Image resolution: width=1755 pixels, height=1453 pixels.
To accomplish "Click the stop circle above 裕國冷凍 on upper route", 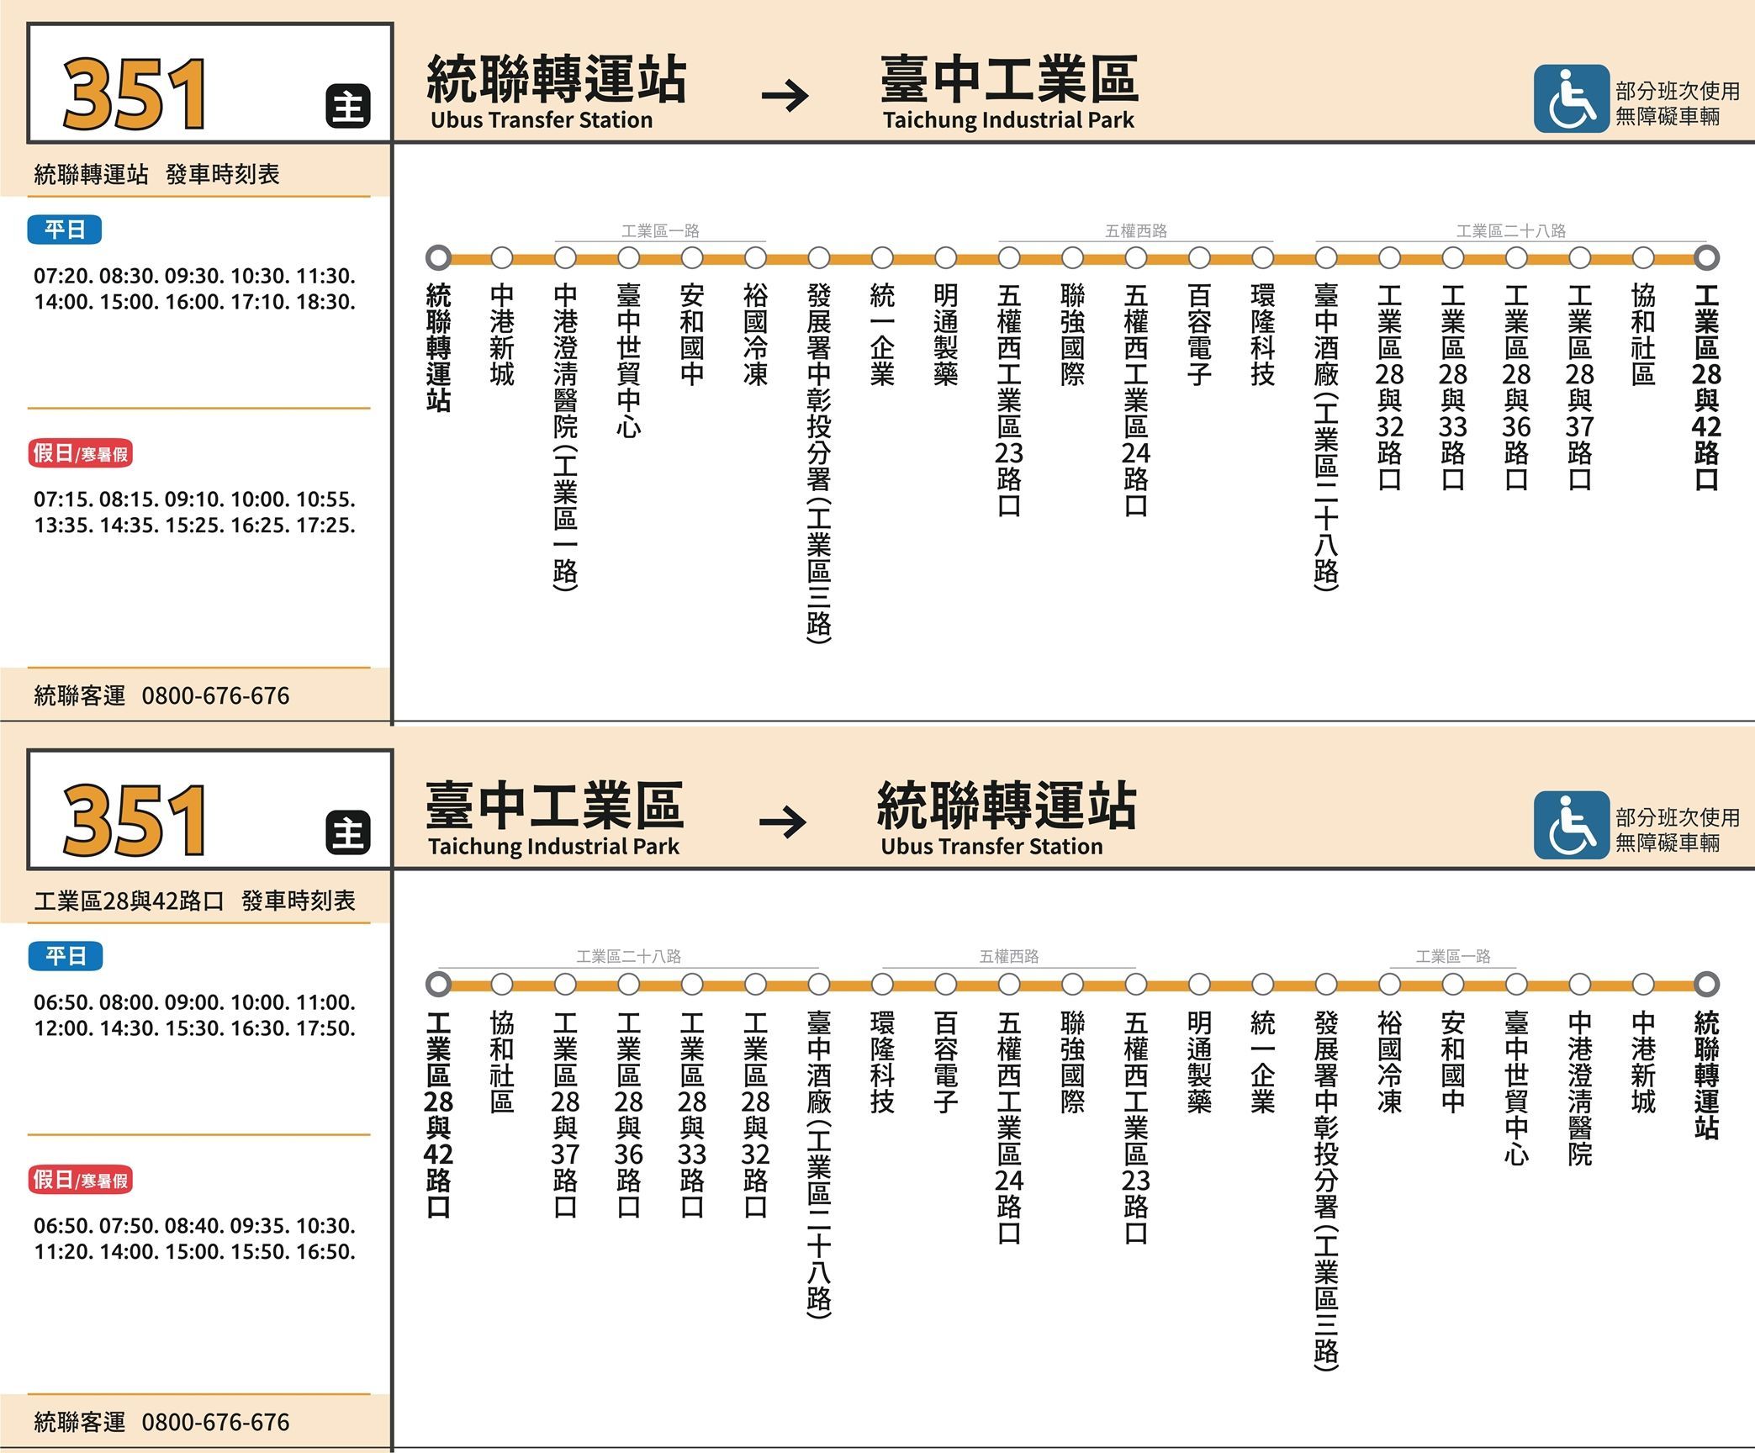I will (x=755, y=257).
